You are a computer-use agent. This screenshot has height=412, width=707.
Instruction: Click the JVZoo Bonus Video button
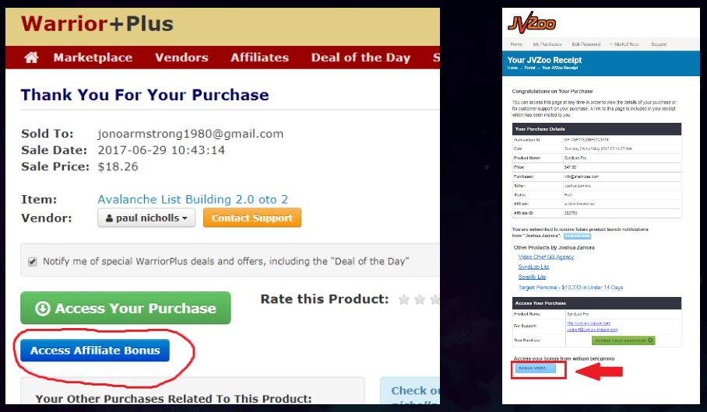click(x=536, y=368)
